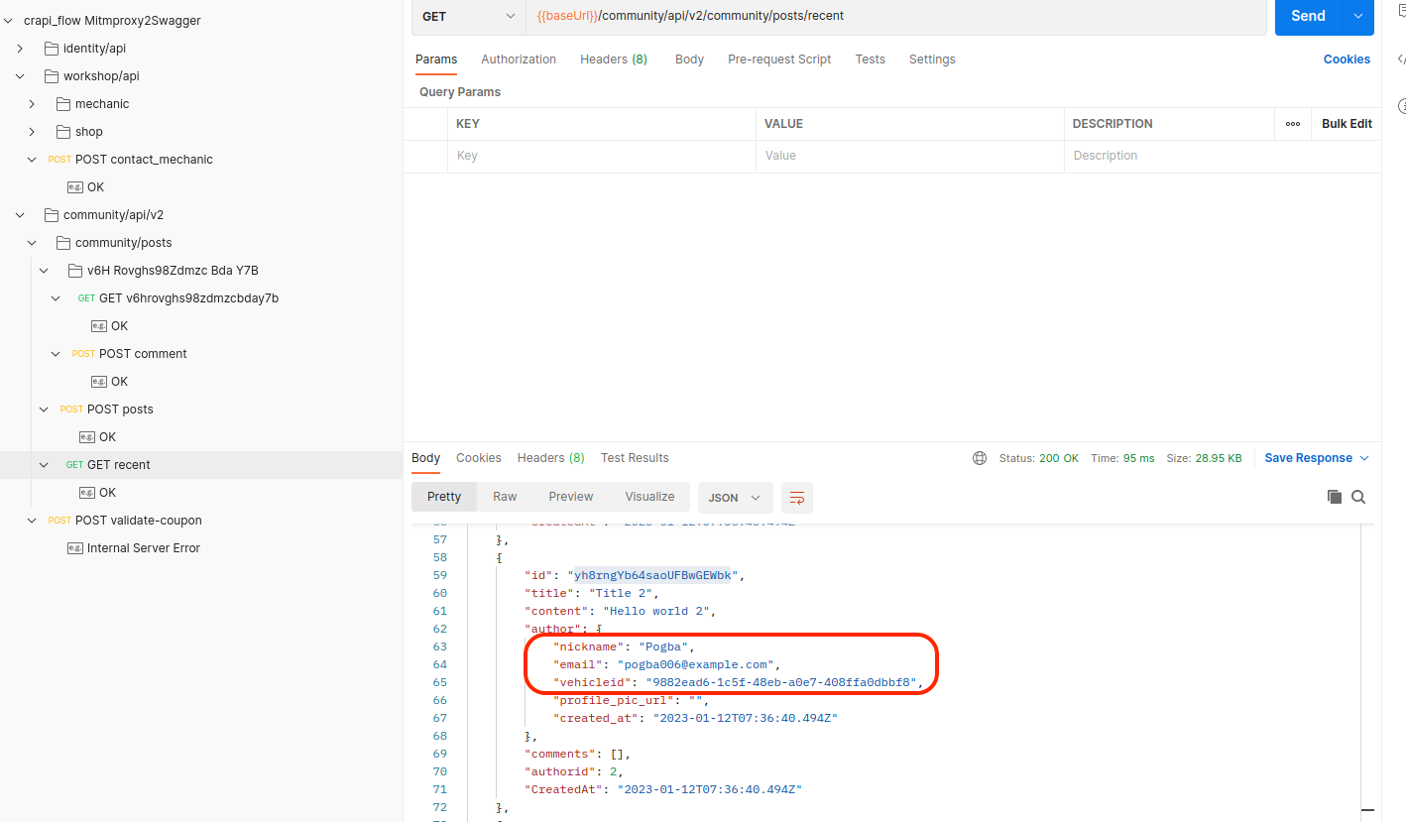Open the three-dots column options in params table
The image size is (1406, 822).
click(x=1293, y=124)
